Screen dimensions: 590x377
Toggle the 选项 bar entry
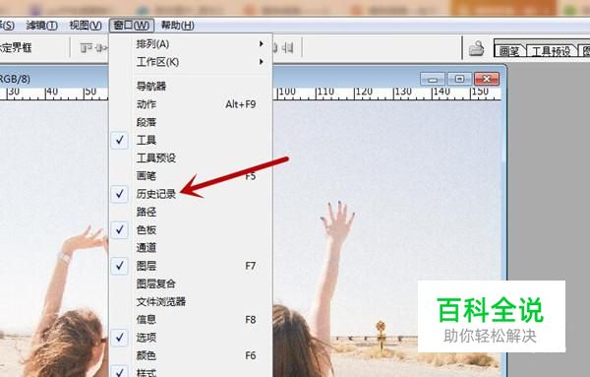[x=191, y=338]
